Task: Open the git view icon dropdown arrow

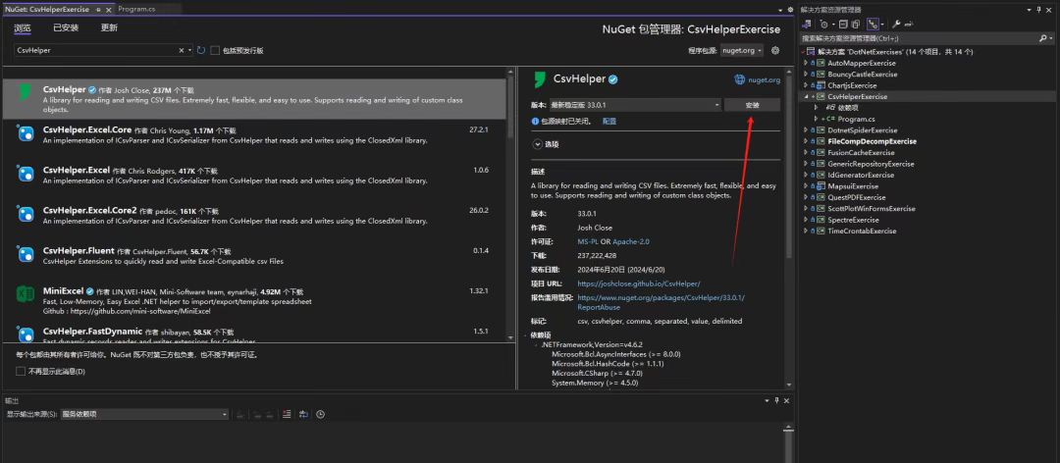Action: (x=882, y=24)
